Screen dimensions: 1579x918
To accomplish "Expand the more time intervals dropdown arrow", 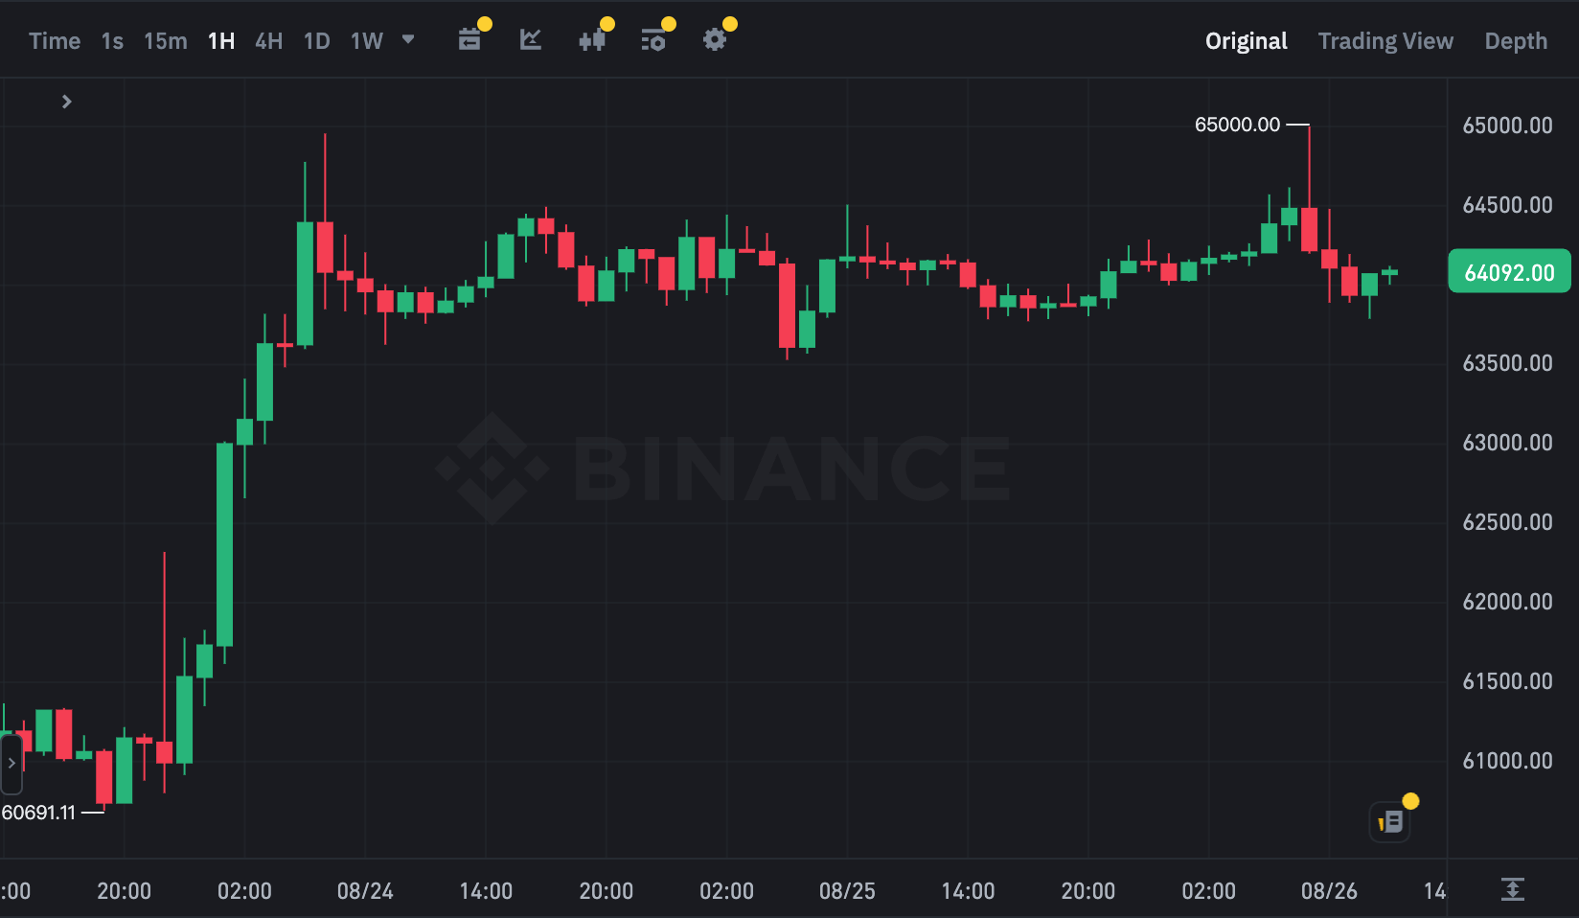I will (x=408, y=40).
